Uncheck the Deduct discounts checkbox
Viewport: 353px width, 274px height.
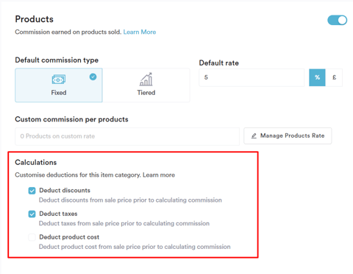[x=32, y=191]
